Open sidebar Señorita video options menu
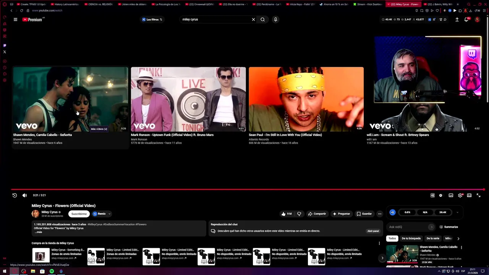 point(461,247)
